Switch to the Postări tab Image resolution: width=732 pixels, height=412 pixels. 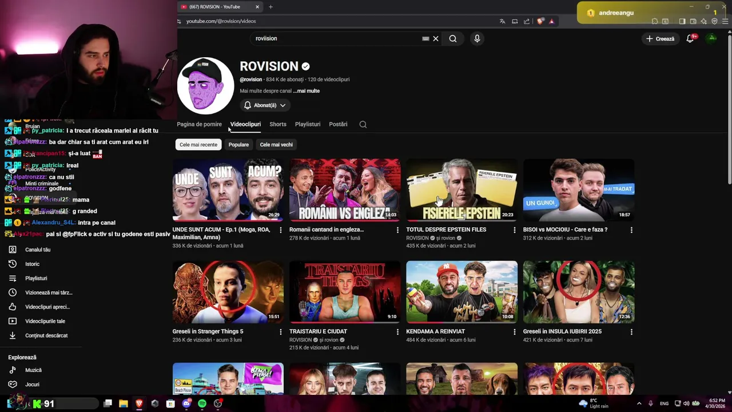pyautogui.click(x=338, y=124)
